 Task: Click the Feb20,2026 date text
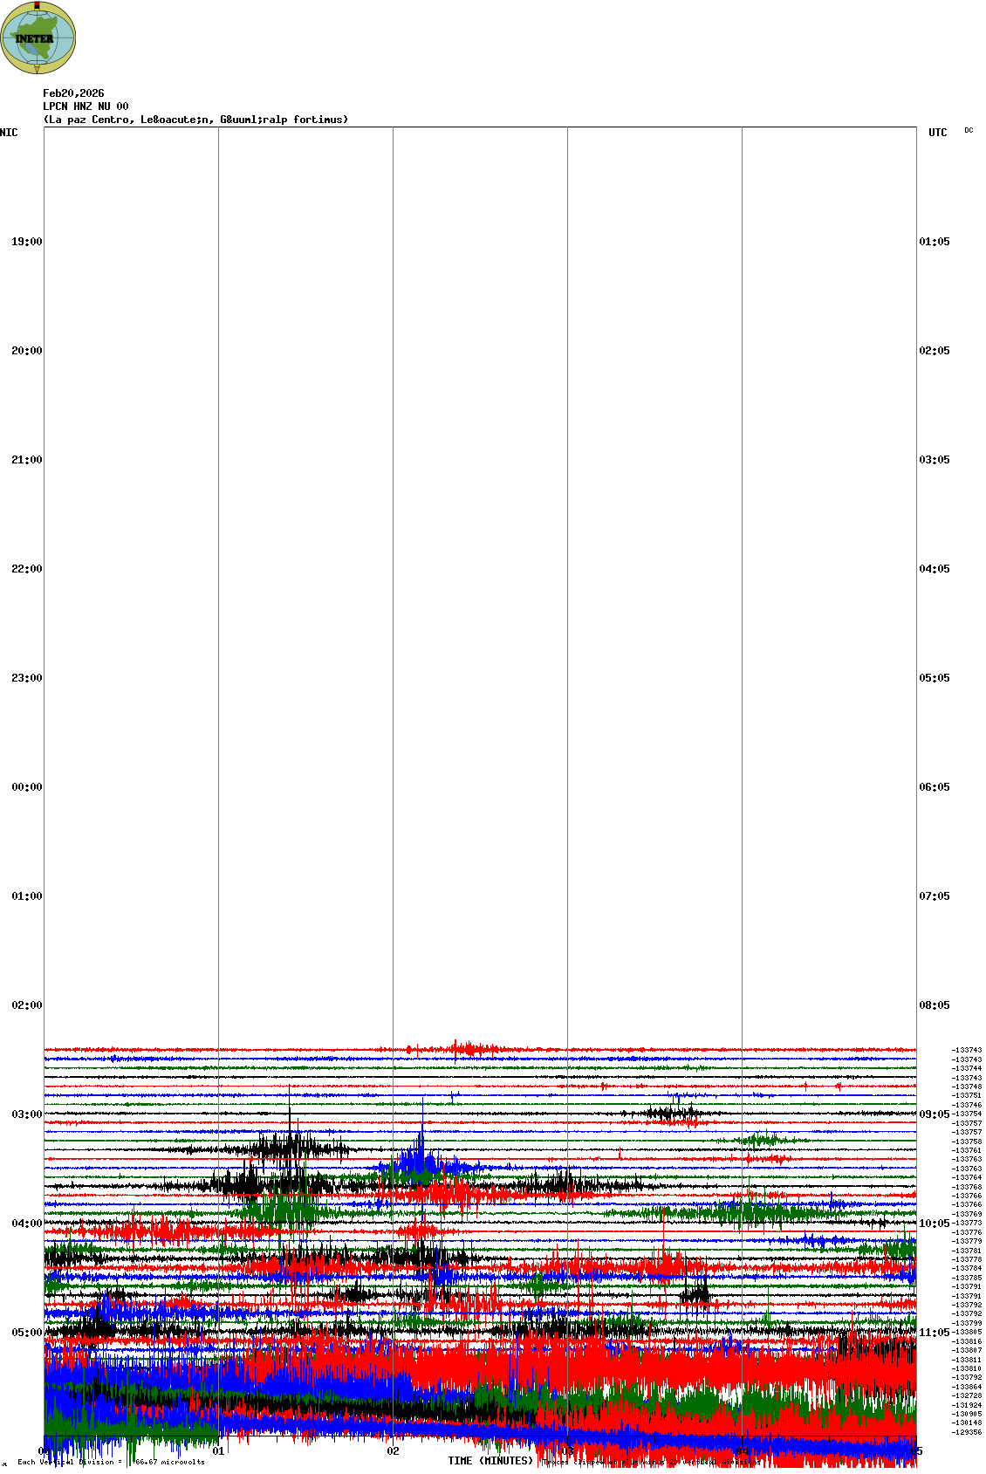(x=73, y=93)
